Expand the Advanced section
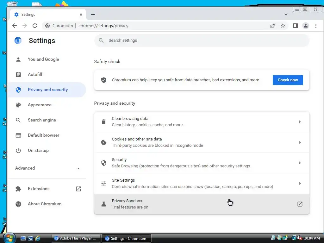324x243 pixels. tap(47, 168)
